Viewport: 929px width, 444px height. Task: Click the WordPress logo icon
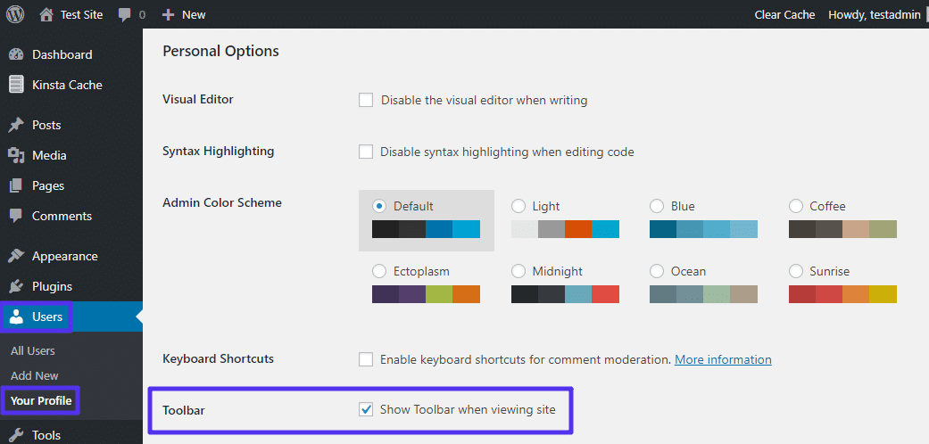(15, 14)
